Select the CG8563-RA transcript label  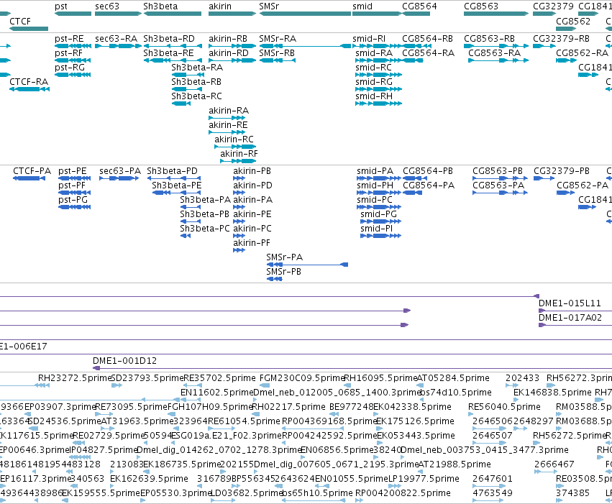(495, 53)
